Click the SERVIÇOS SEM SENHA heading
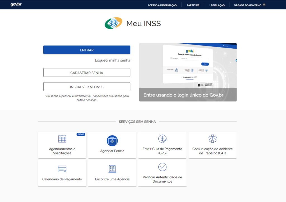 [137, 122]
